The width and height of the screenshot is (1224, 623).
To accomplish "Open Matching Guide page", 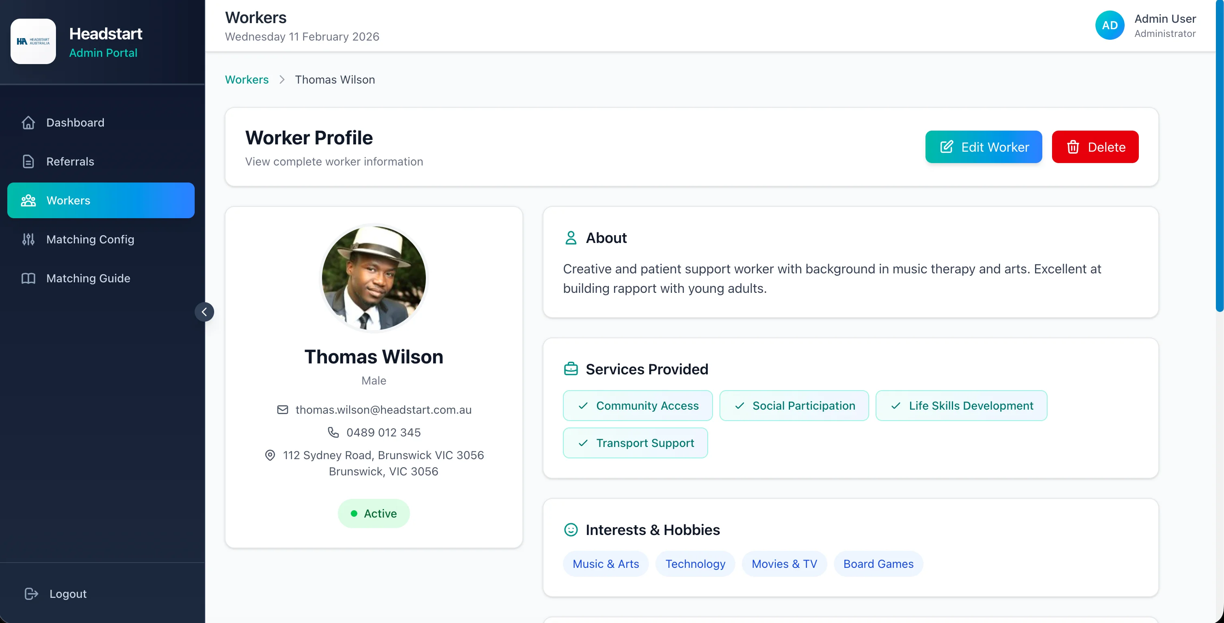I will pyautogui.click(x=101, y=279).
